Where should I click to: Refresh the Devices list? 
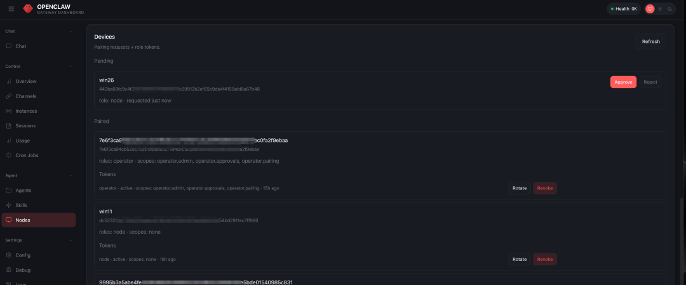650,41
